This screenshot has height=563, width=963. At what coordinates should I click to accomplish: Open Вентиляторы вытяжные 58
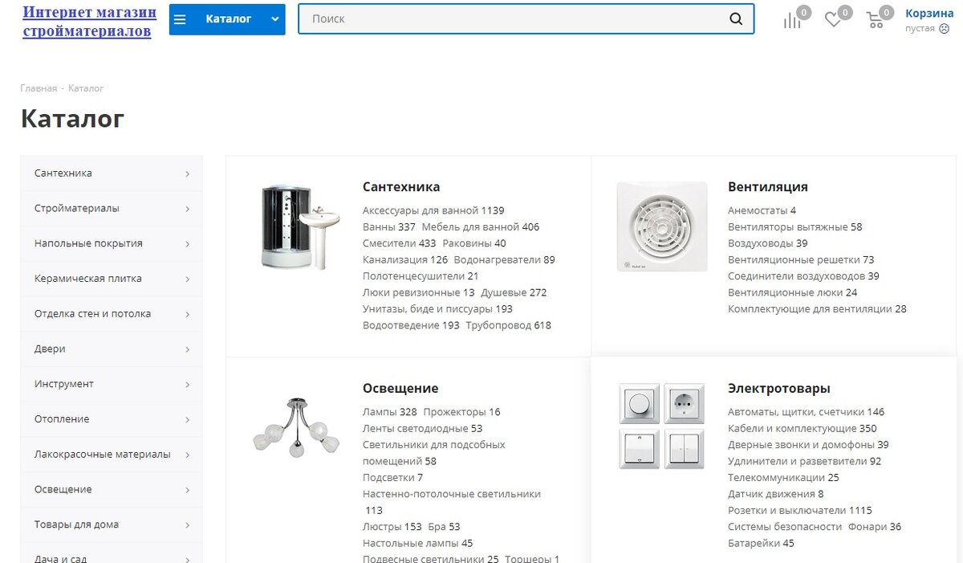[x=794, y=227]
